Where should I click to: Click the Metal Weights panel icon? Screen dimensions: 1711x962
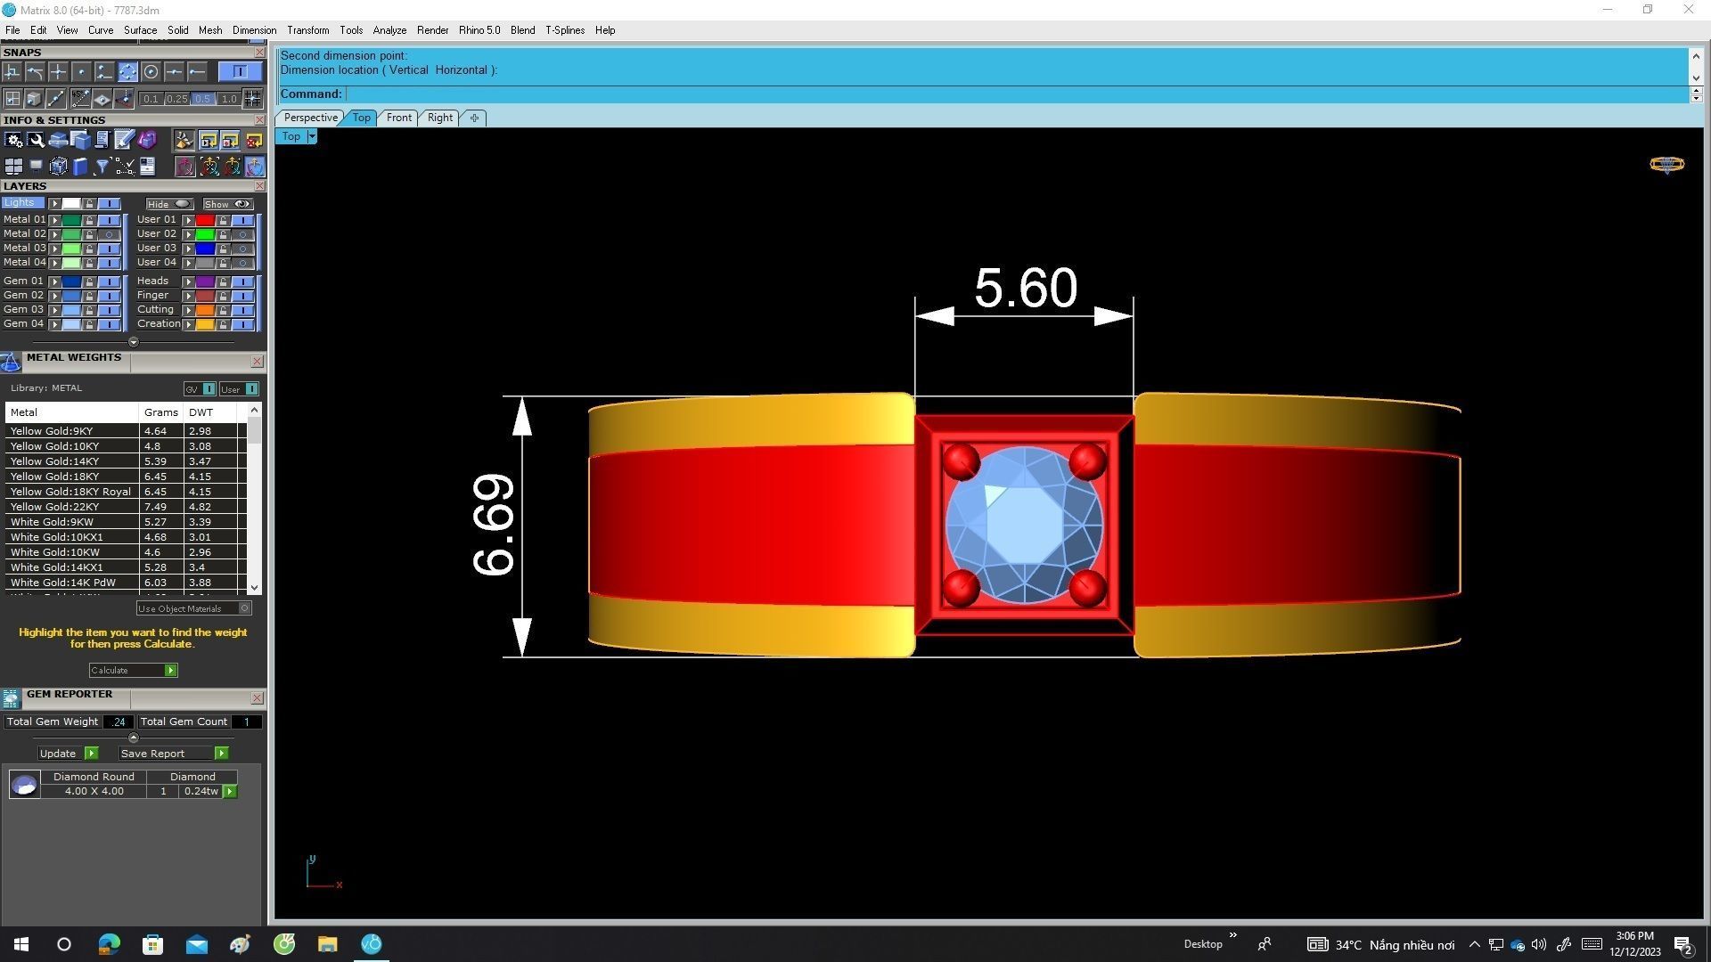click(x=11, y=362)
